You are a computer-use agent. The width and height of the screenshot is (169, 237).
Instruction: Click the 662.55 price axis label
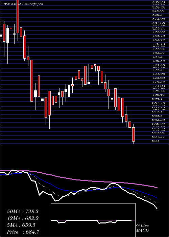click(159, 120)
